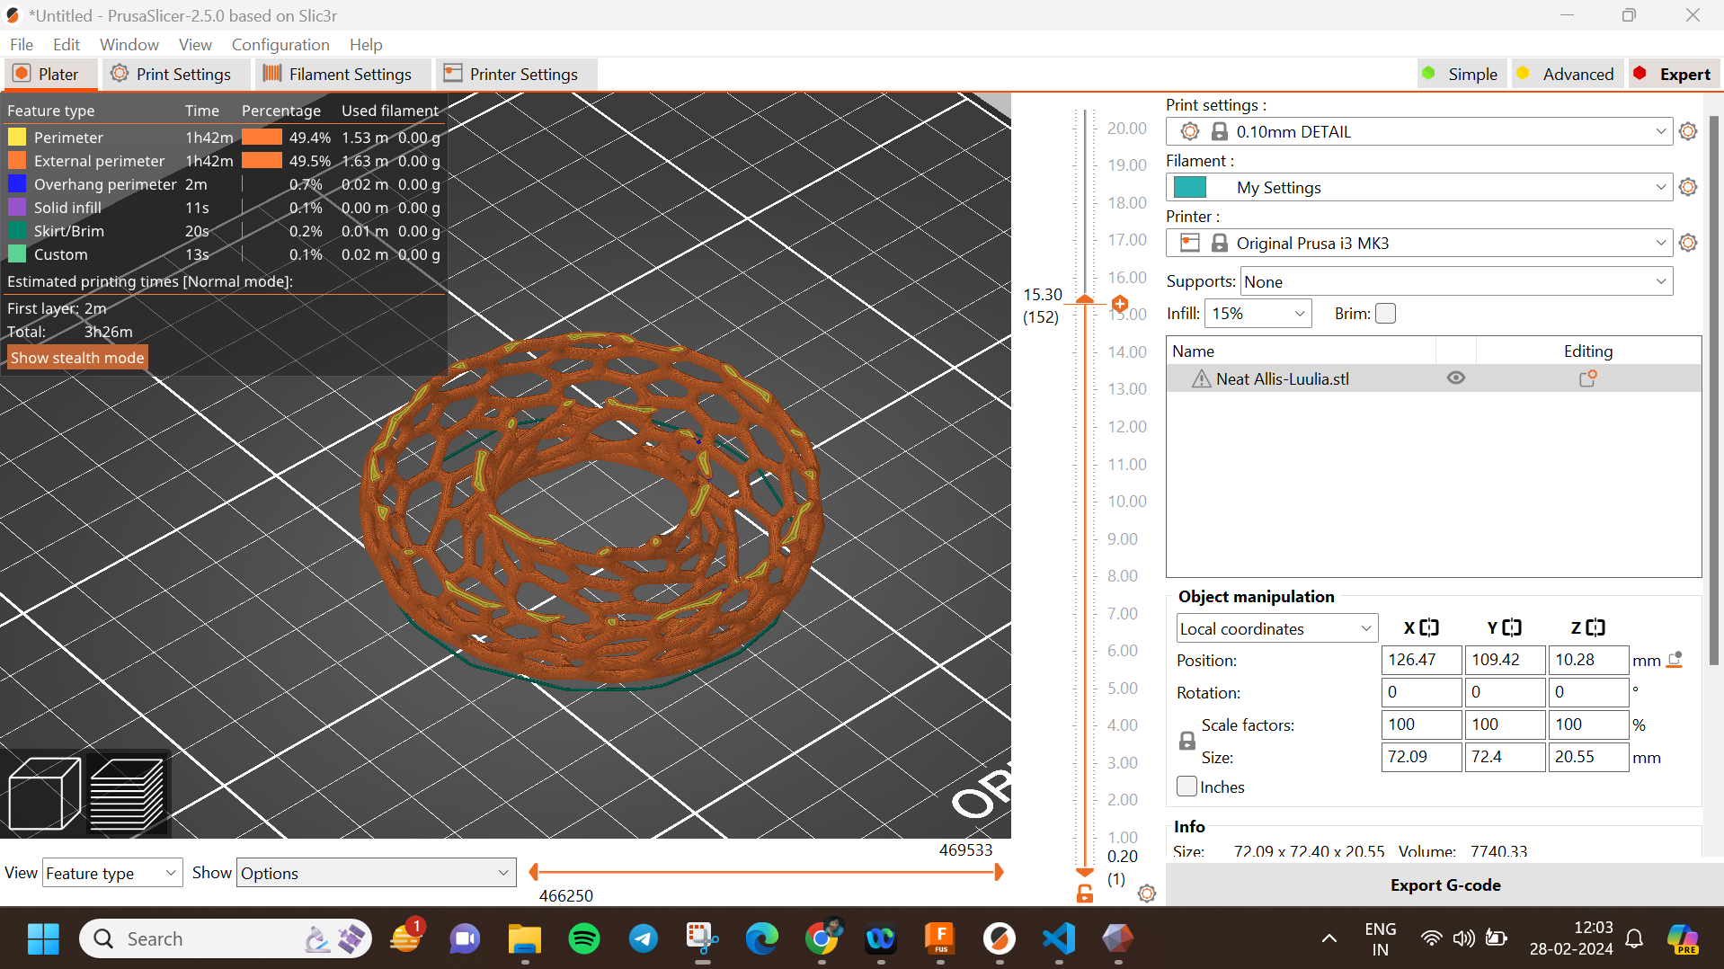Click the filament teal color swatch
This screenshot has width=1724, height=969.
[1190, 187]
